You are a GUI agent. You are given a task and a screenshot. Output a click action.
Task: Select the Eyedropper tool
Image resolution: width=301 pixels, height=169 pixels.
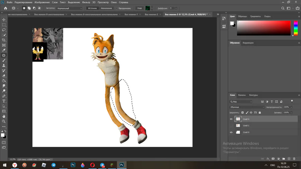(x=4, y=50)
